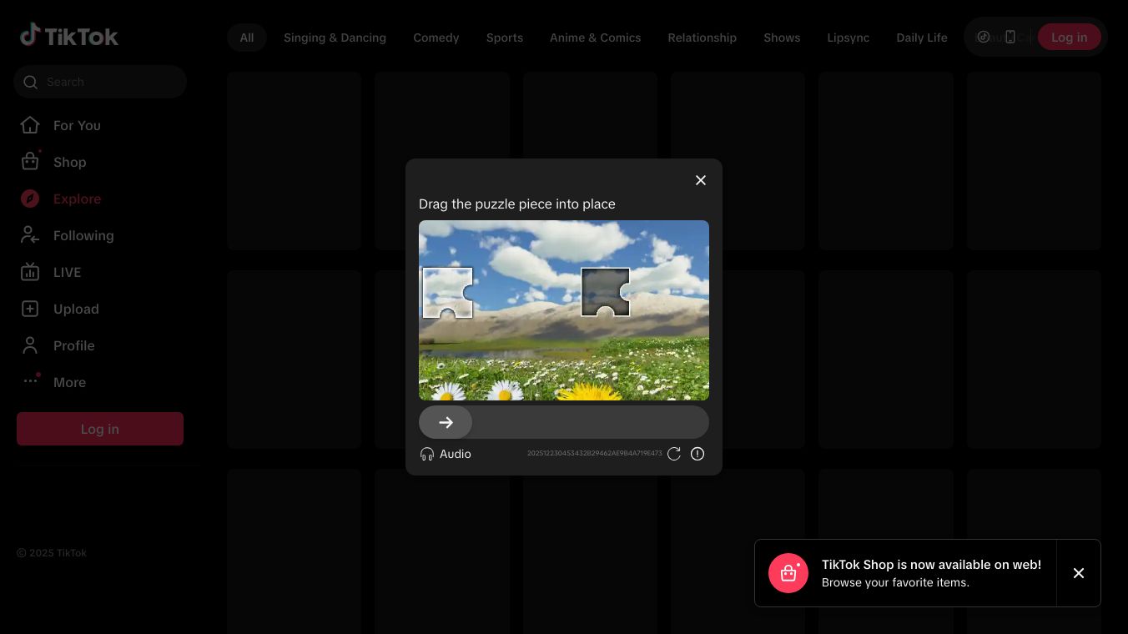
Task: Expand the More menu in sidebar
Action: click(69, 382)
